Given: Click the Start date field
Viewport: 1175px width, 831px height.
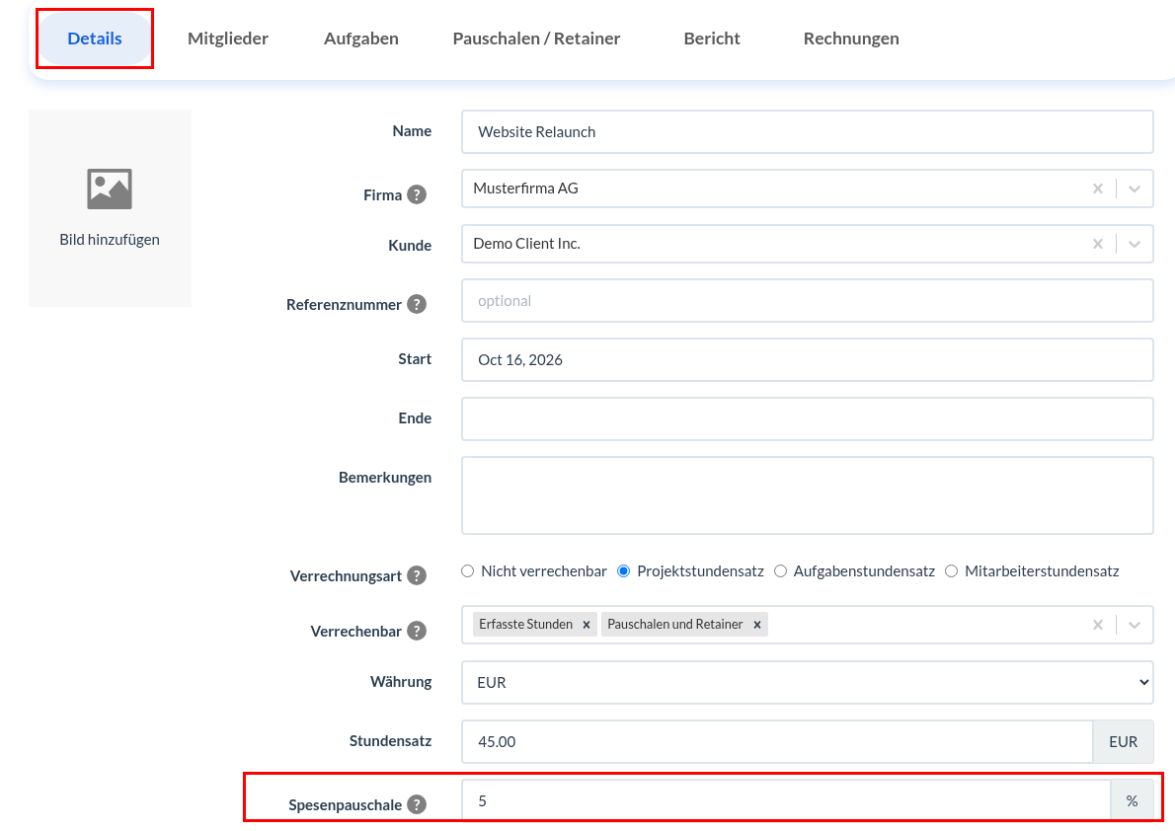Looking at the screenshot, I should pos(807,359).
